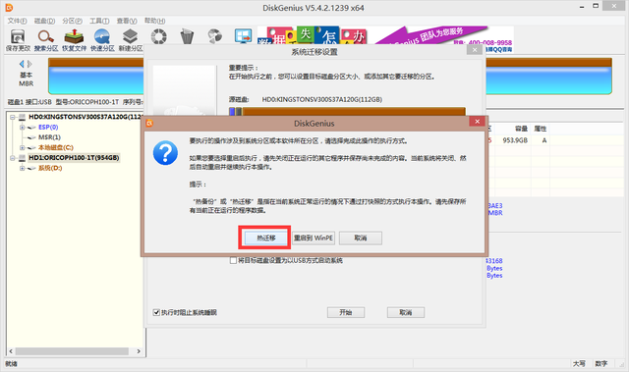Click the system migration monitor toolbar icon
Image resolution: width=629 pixels, height=372 pixels.
pyautogui.click(x=243, y=36)
